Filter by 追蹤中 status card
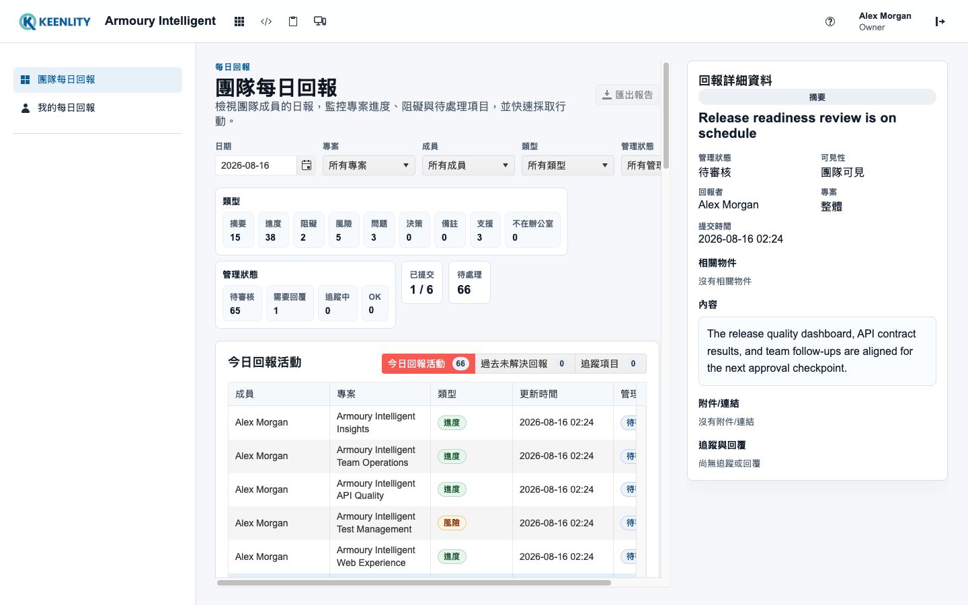 click(337, 303)
